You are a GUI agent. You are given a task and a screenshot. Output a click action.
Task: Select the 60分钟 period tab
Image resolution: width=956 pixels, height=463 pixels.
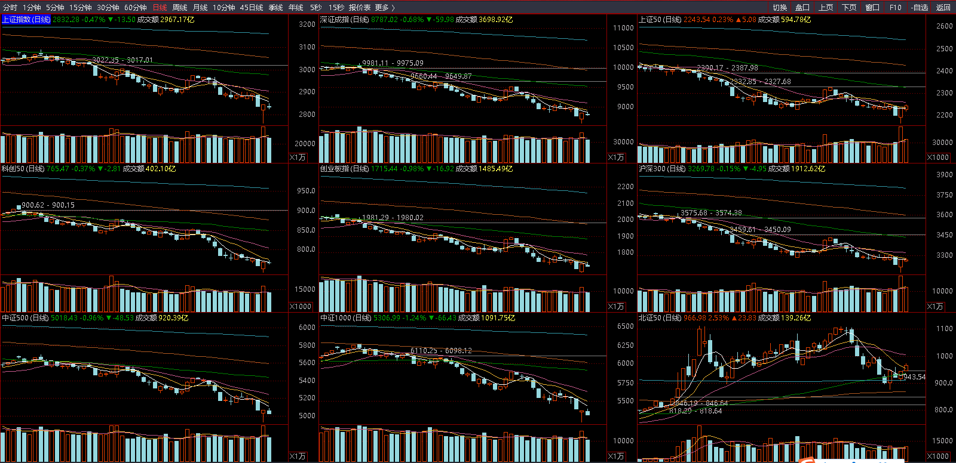[x=135, y=8]
